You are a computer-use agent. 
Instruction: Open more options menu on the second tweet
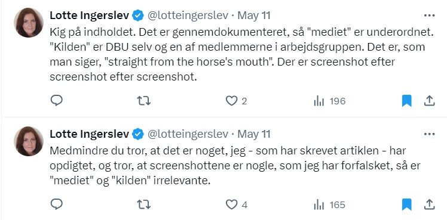(x=429, y=134)
